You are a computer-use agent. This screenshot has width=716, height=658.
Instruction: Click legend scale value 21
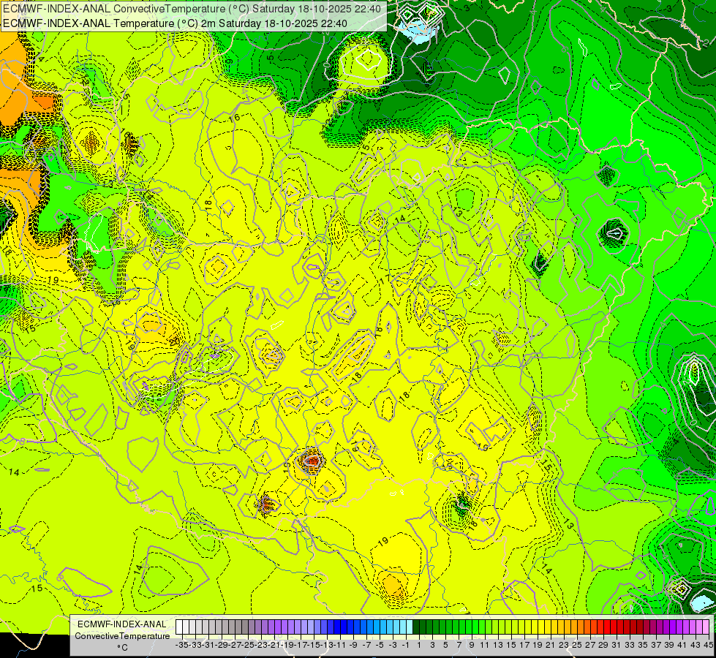click(551, 646)
